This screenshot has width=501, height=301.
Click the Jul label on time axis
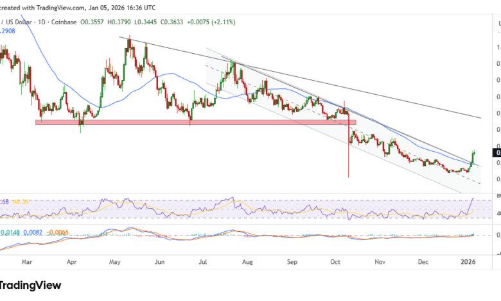tap(204, 262)
